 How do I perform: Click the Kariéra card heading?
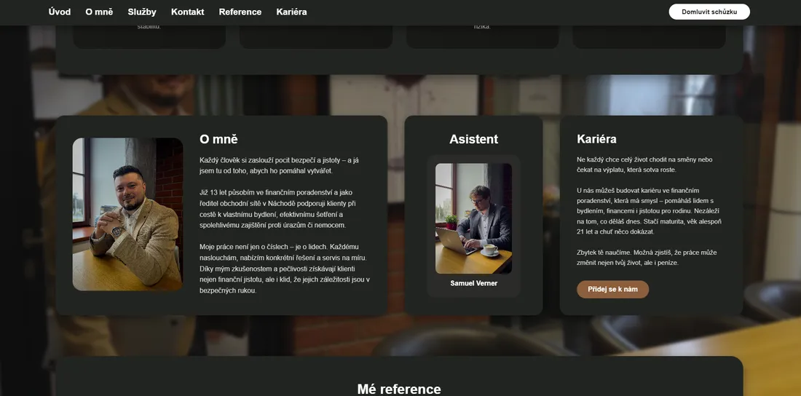[x=596, y=139]
